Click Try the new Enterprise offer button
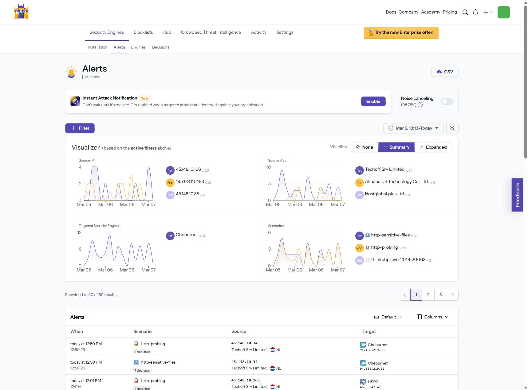This screenshot has width=528, height=390. point(401,33)
